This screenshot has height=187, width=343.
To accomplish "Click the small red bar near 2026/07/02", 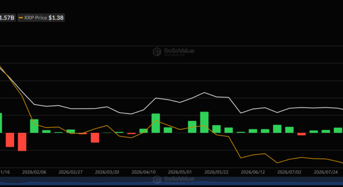I will coord(301,134).
